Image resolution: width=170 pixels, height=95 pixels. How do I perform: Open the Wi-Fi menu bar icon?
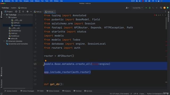tap(153, 1)
